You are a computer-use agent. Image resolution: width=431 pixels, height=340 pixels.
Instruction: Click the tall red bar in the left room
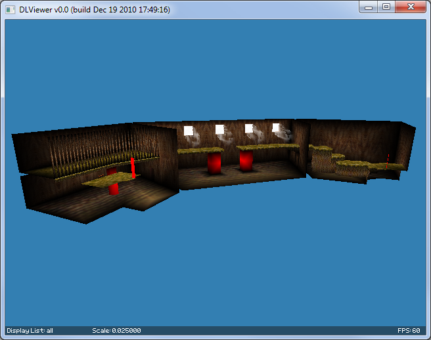(133, 167)
